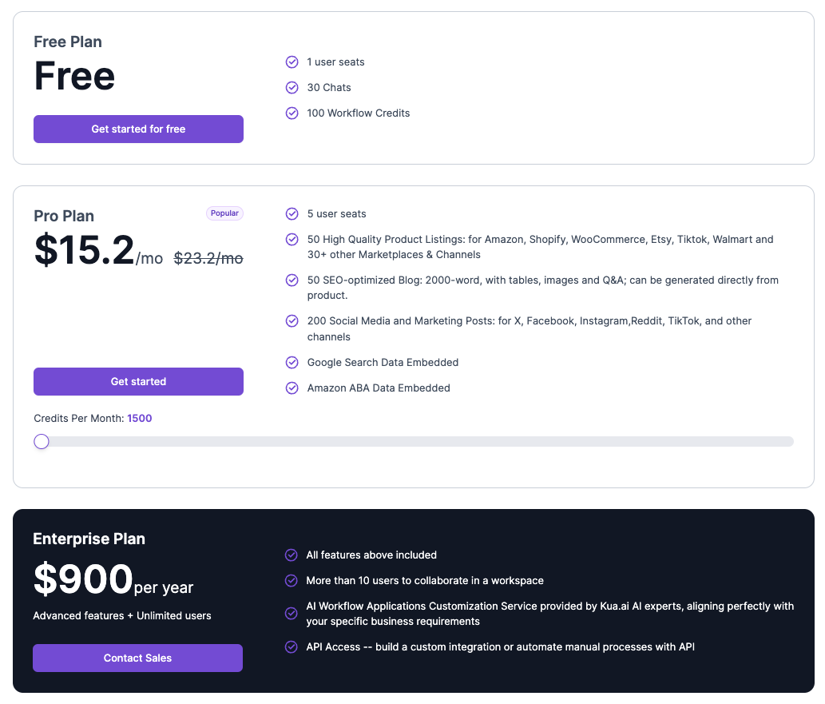Click the checkmark icon next to 'API Access'
Image resolution: width=825 pixels, height=704 pixels.
click(292, 647)
